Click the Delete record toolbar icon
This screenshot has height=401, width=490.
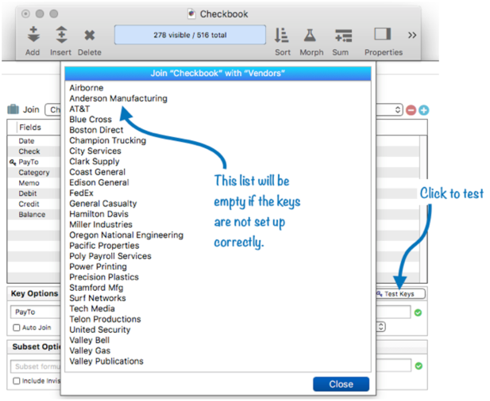tap(90, 35)
